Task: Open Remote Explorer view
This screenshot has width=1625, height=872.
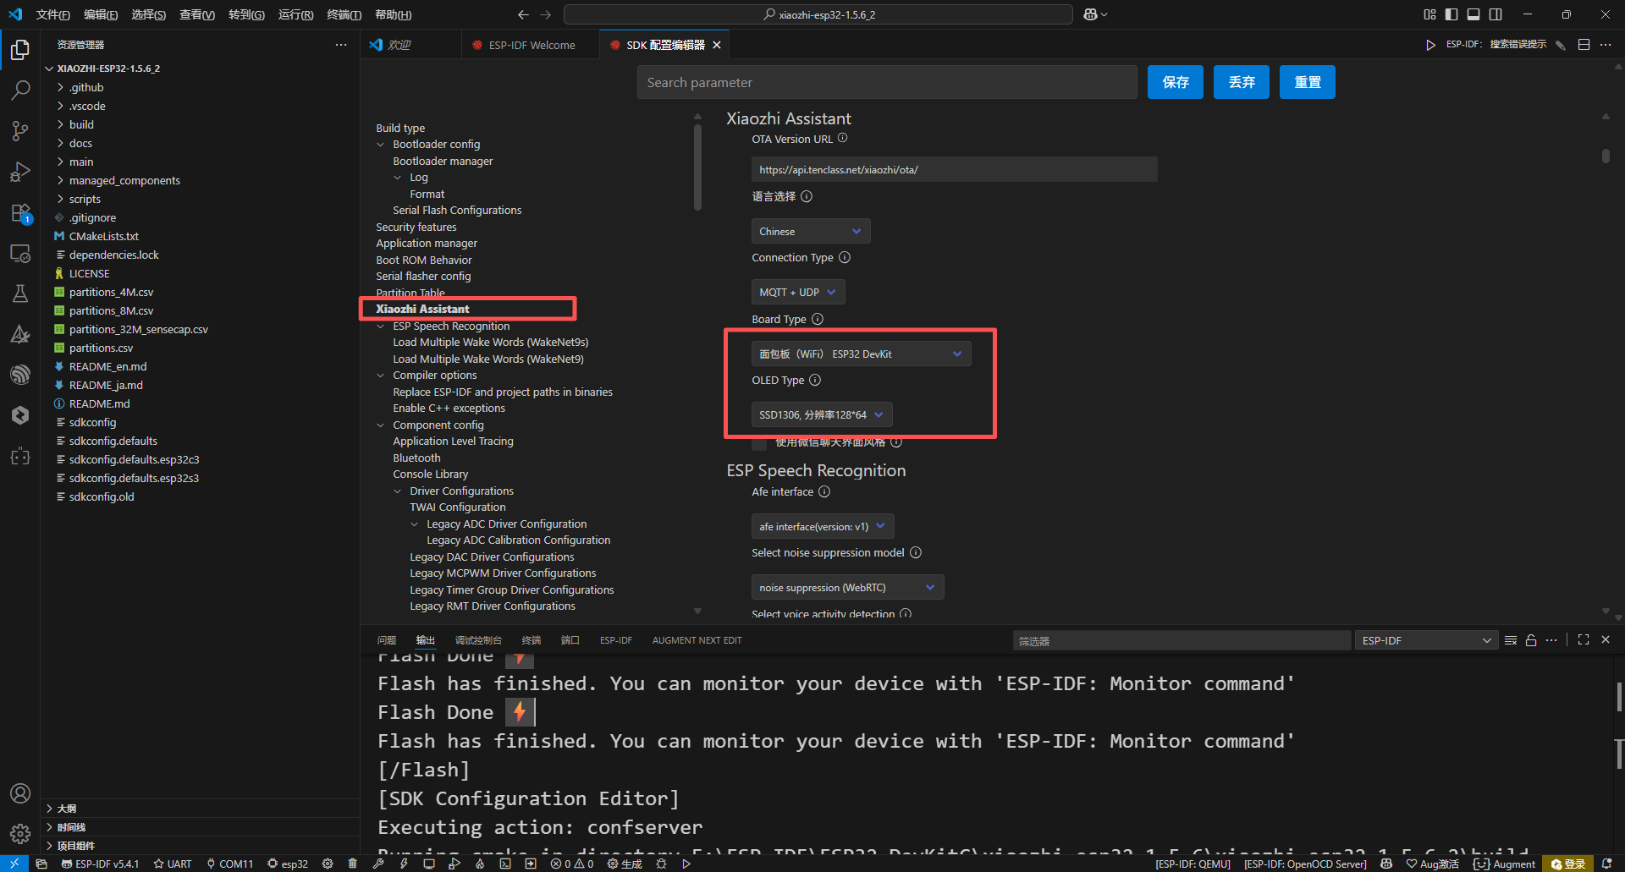Action: [x=20, y=253]
